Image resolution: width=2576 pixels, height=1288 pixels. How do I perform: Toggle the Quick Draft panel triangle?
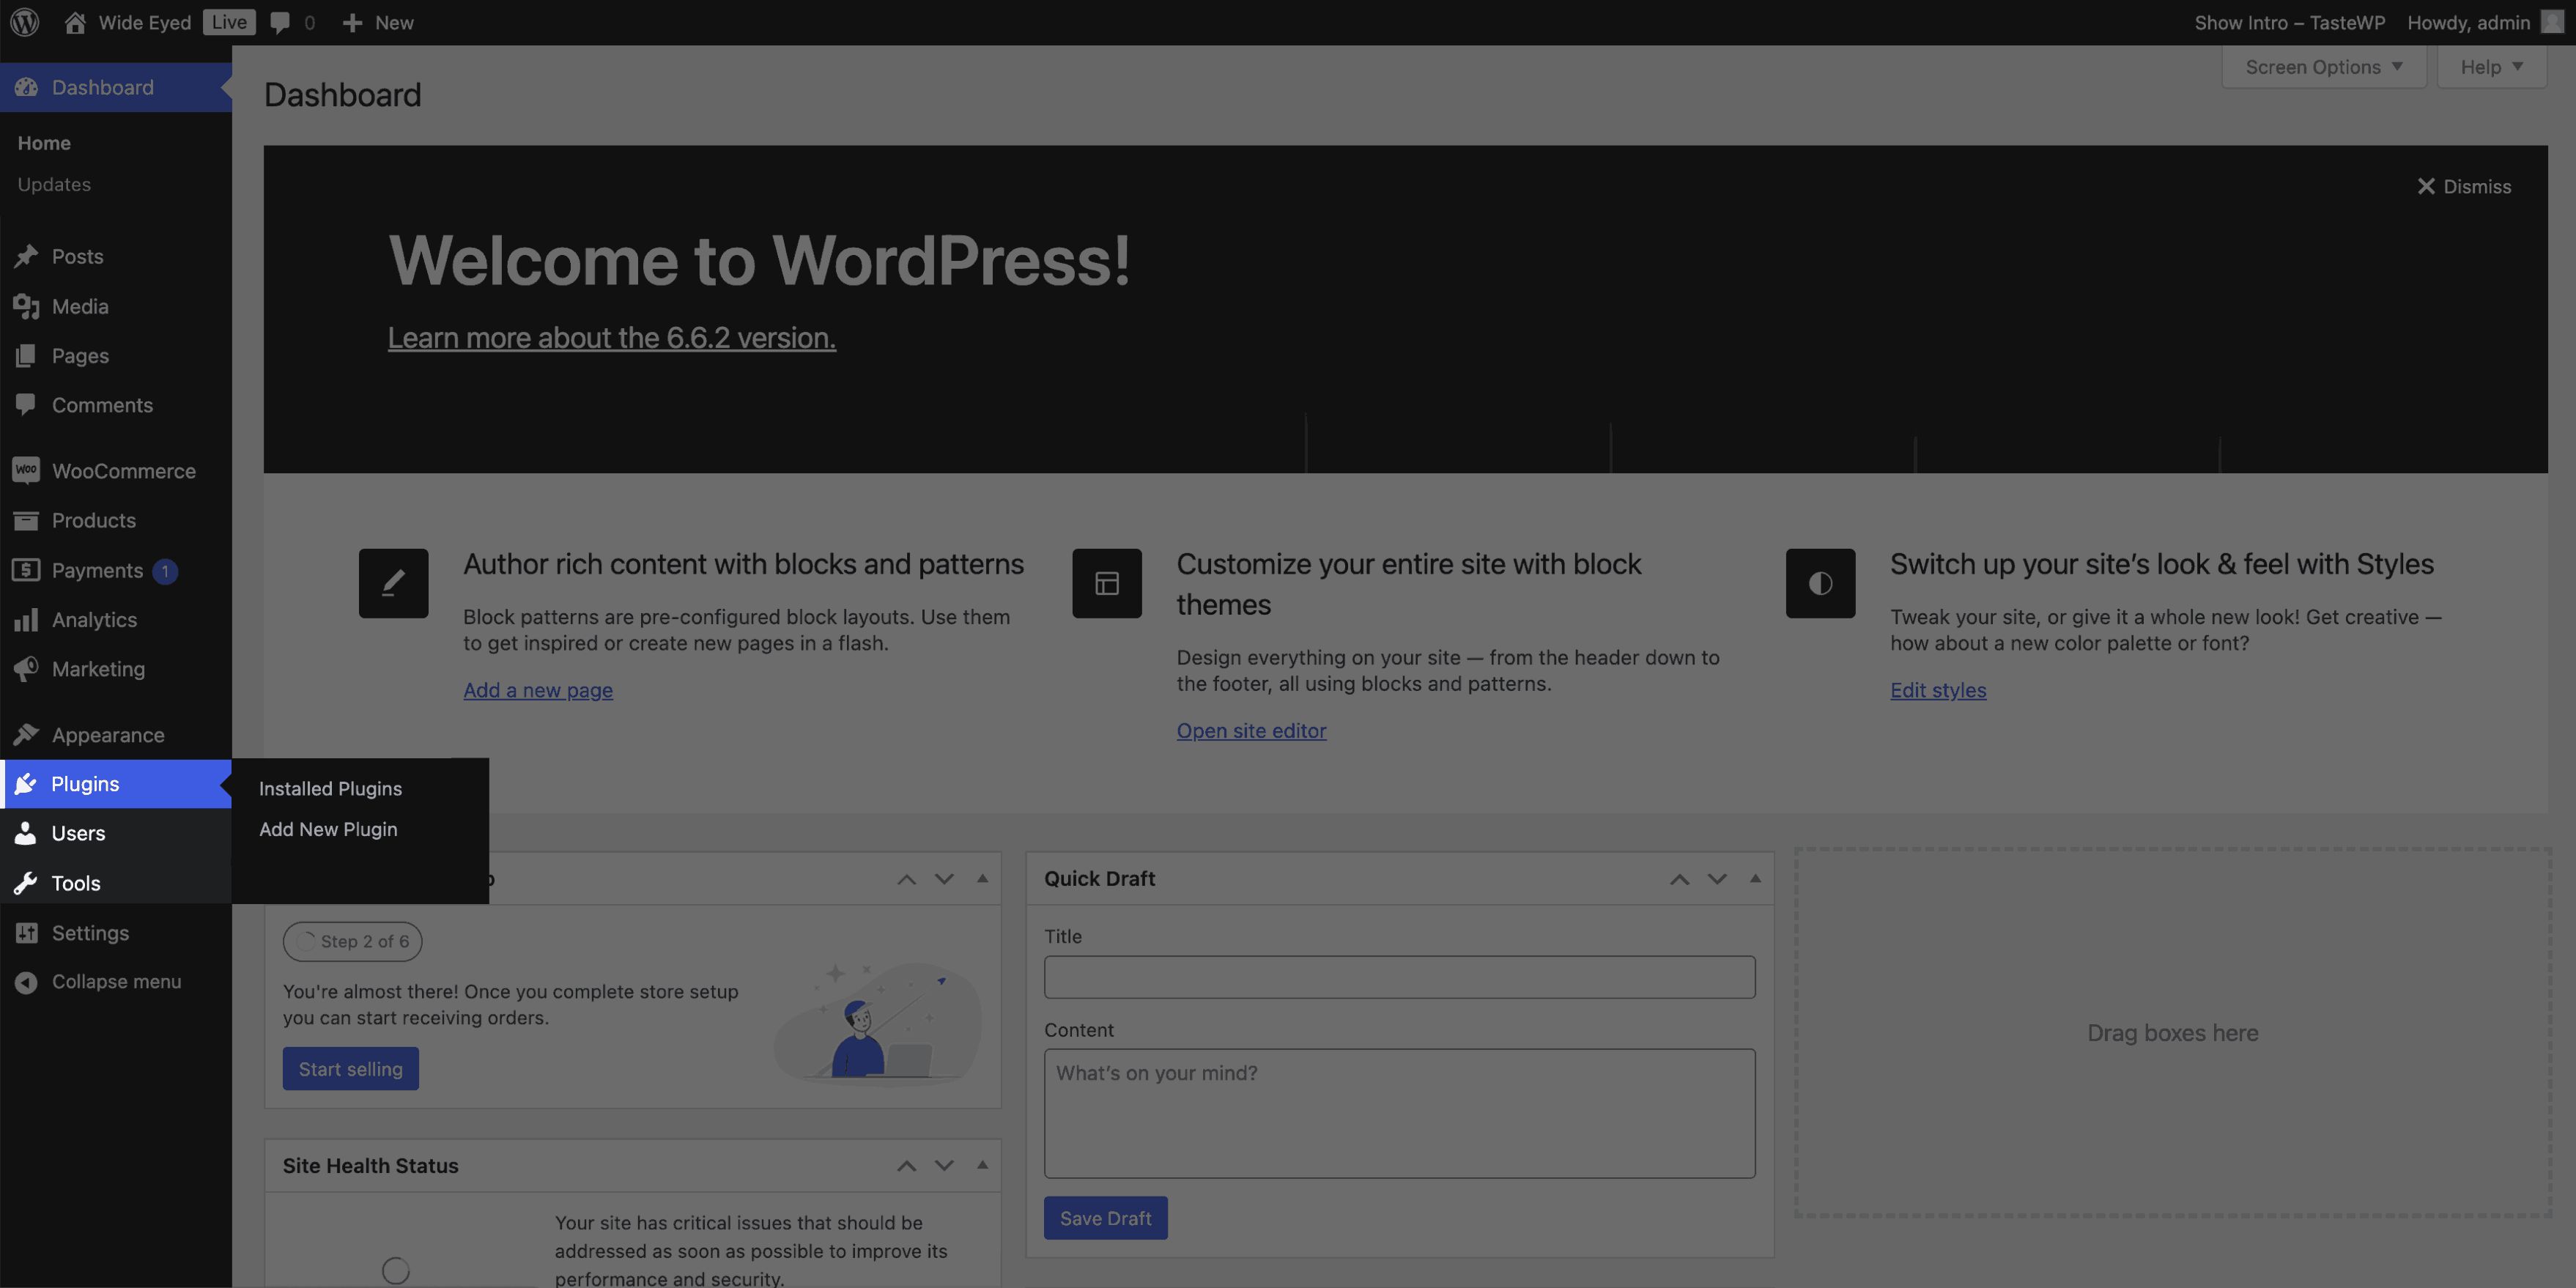[x=1754, y=879]
